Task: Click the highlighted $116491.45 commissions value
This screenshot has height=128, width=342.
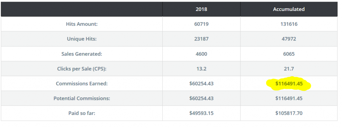Action: point(289,83)
